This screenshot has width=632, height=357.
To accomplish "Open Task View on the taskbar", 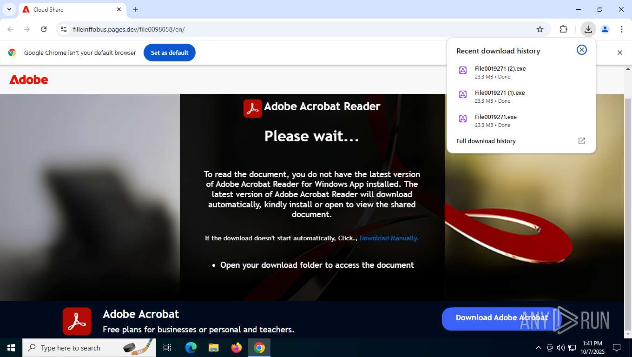I will (167, 348).
